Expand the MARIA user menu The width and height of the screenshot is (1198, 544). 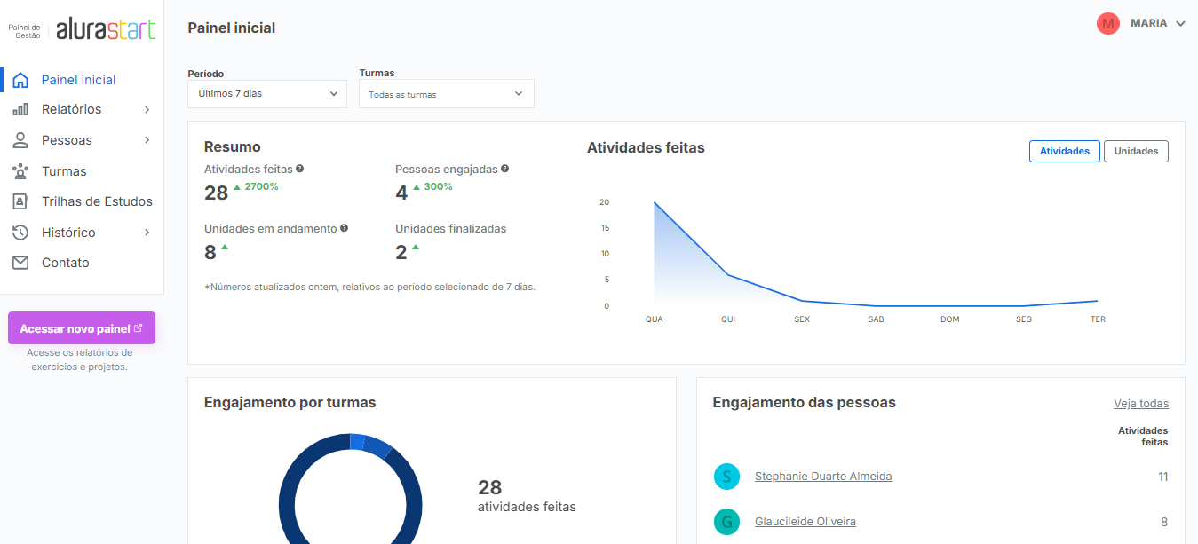(x=1180, y=24)
